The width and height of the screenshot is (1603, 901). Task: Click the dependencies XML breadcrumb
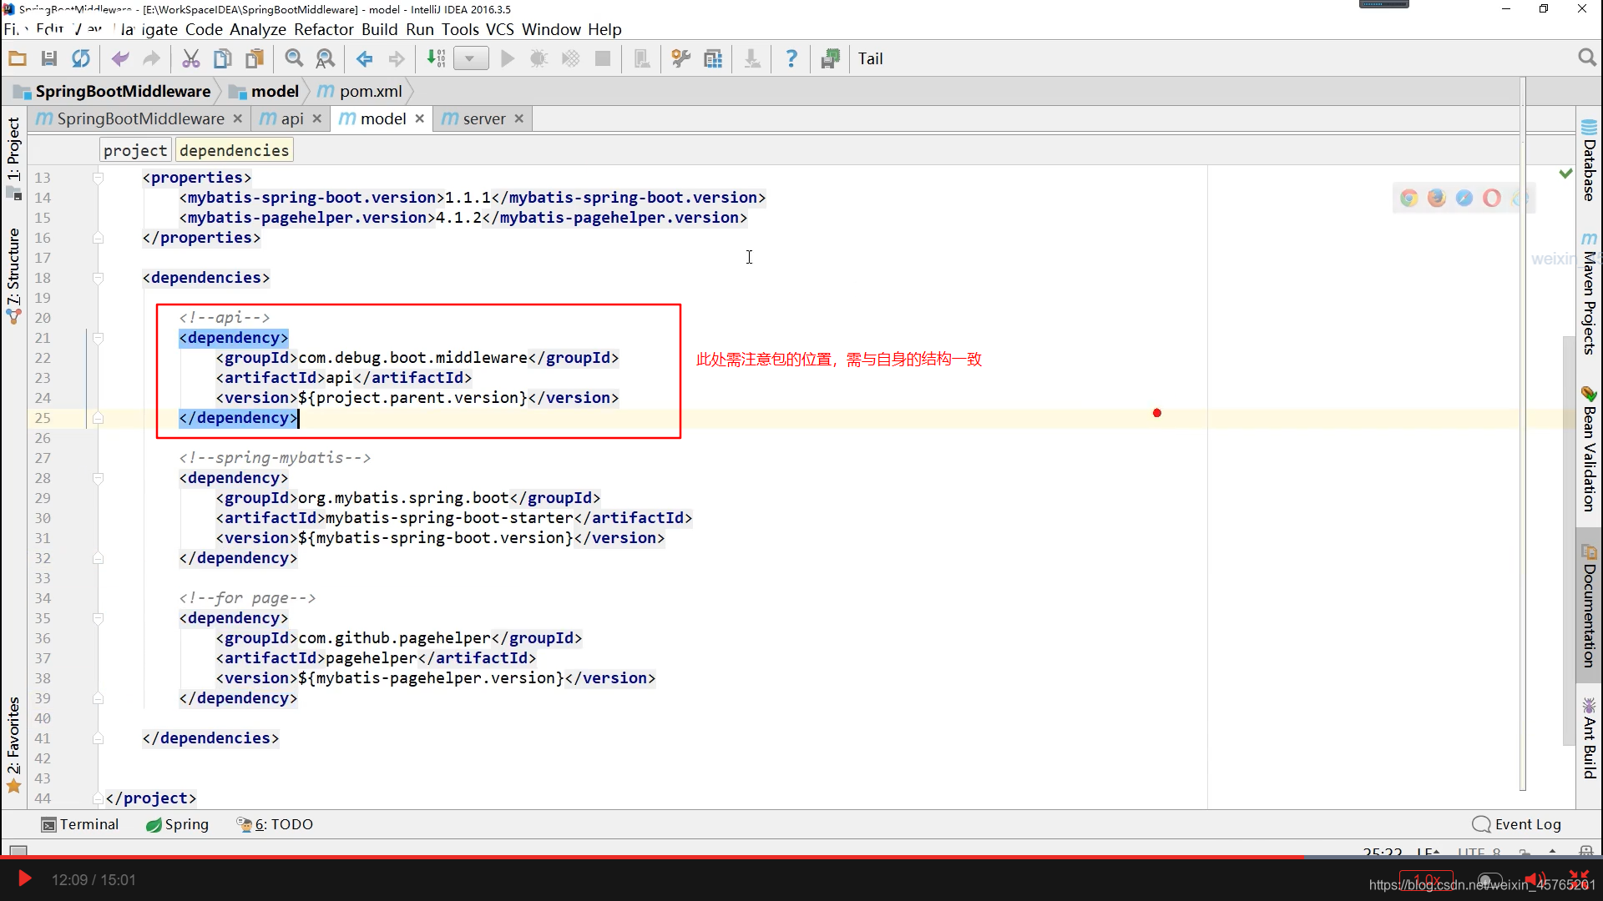click(x=234, y=150)
